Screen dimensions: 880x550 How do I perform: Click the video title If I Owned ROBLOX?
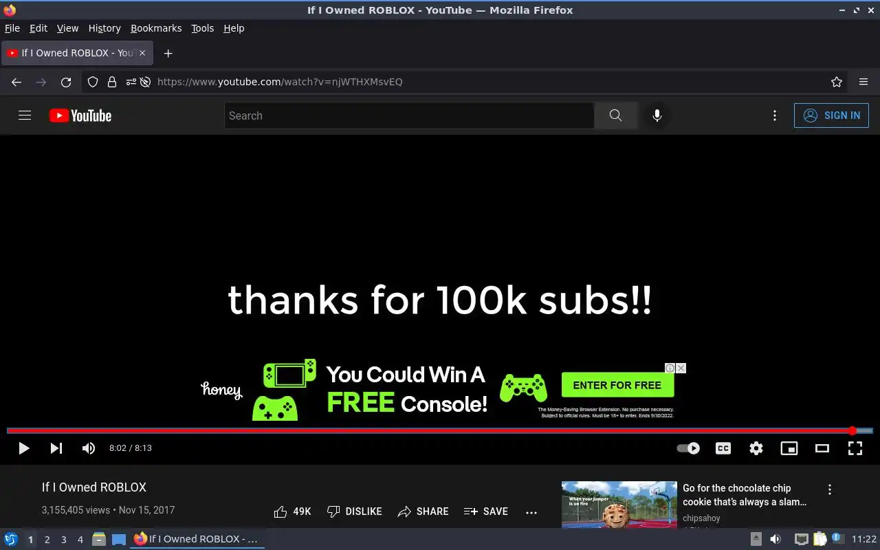pyautogui.click(x=94, y=487)
